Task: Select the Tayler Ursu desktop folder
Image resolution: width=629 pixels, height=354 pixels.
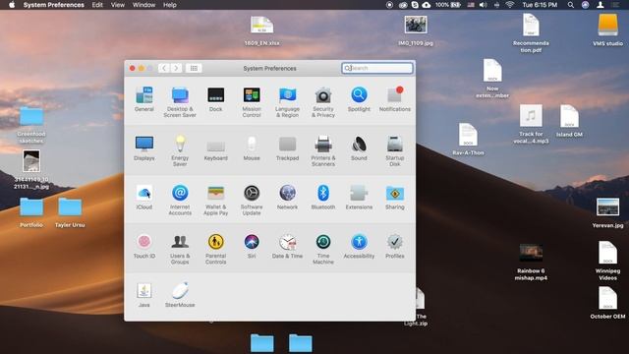Action: pos(70,212)
